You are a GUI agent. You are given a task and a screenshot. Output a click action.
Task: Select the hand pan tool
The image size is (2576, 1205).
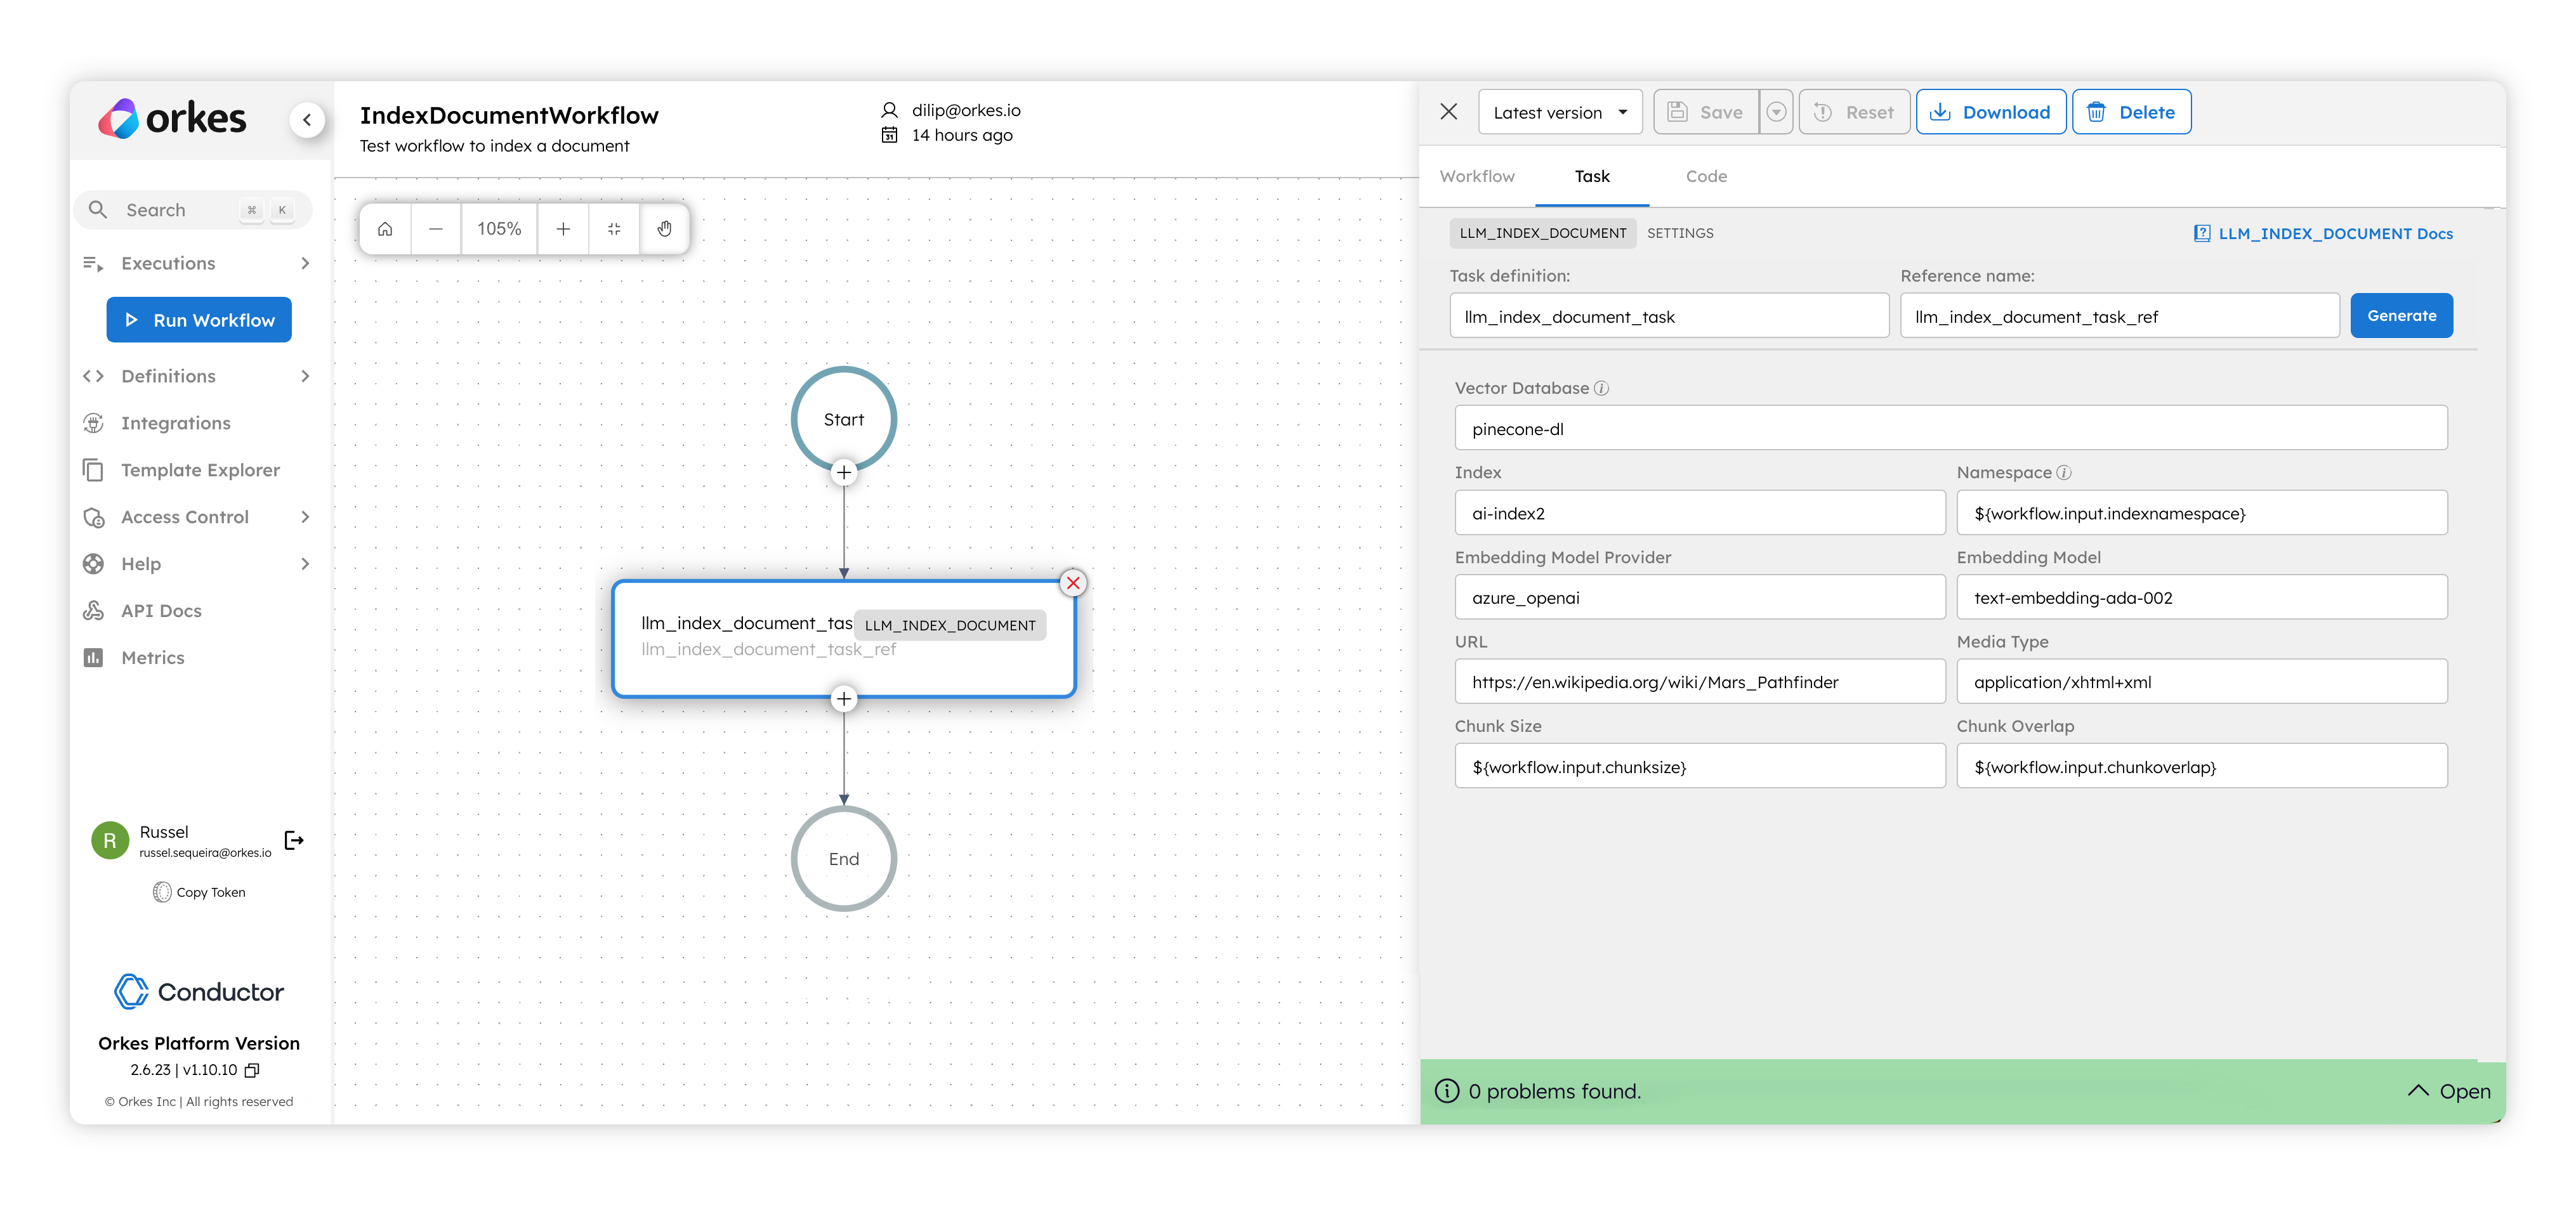[665, 229]
